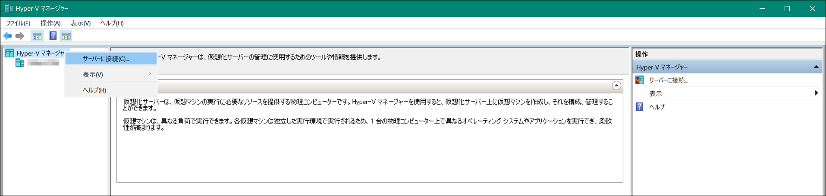Image resolution: width=826 pixels, height=196 pixels.
Task: Open the 表示(V) menu in the menu bar
Action: [81, 23]
